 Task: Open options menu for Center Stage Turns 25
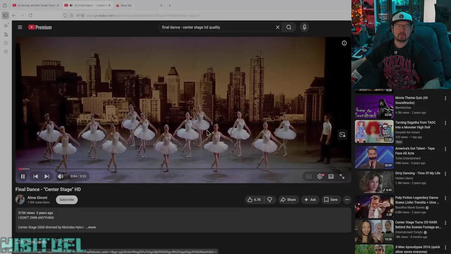tap(445, 223)
